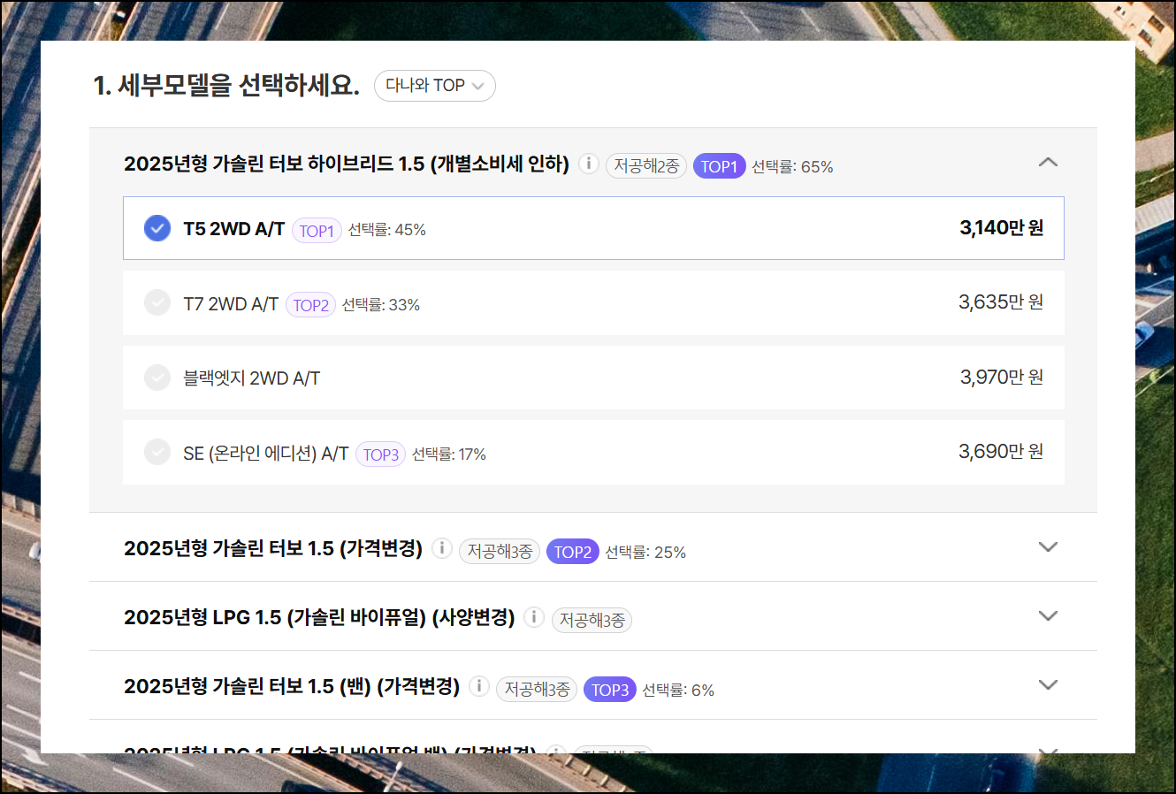Select the T7 2WD A/T trim option
The width and height of the screenshot is (1176, 794).
click(x=593, y=303)
